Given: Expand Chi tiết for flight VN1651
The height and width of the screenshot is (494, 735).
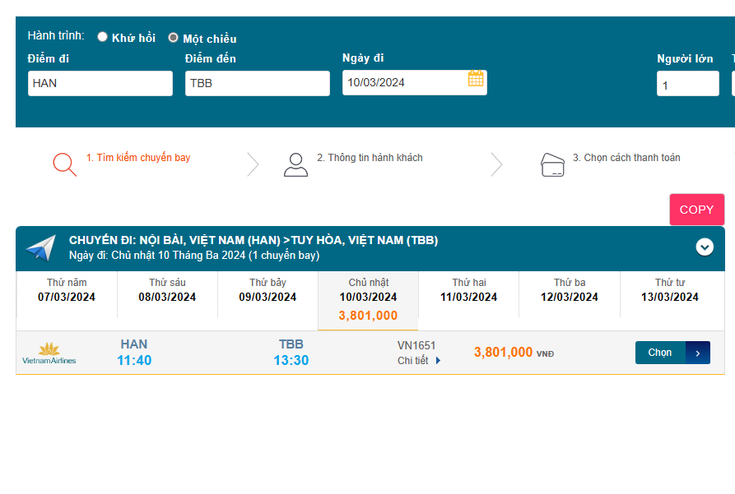Looking at the screenshot, I should 419,360.
